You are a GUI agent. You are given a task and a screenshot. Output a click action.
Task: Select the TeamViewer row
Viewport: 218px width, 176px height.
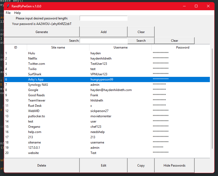click(107, 100)
